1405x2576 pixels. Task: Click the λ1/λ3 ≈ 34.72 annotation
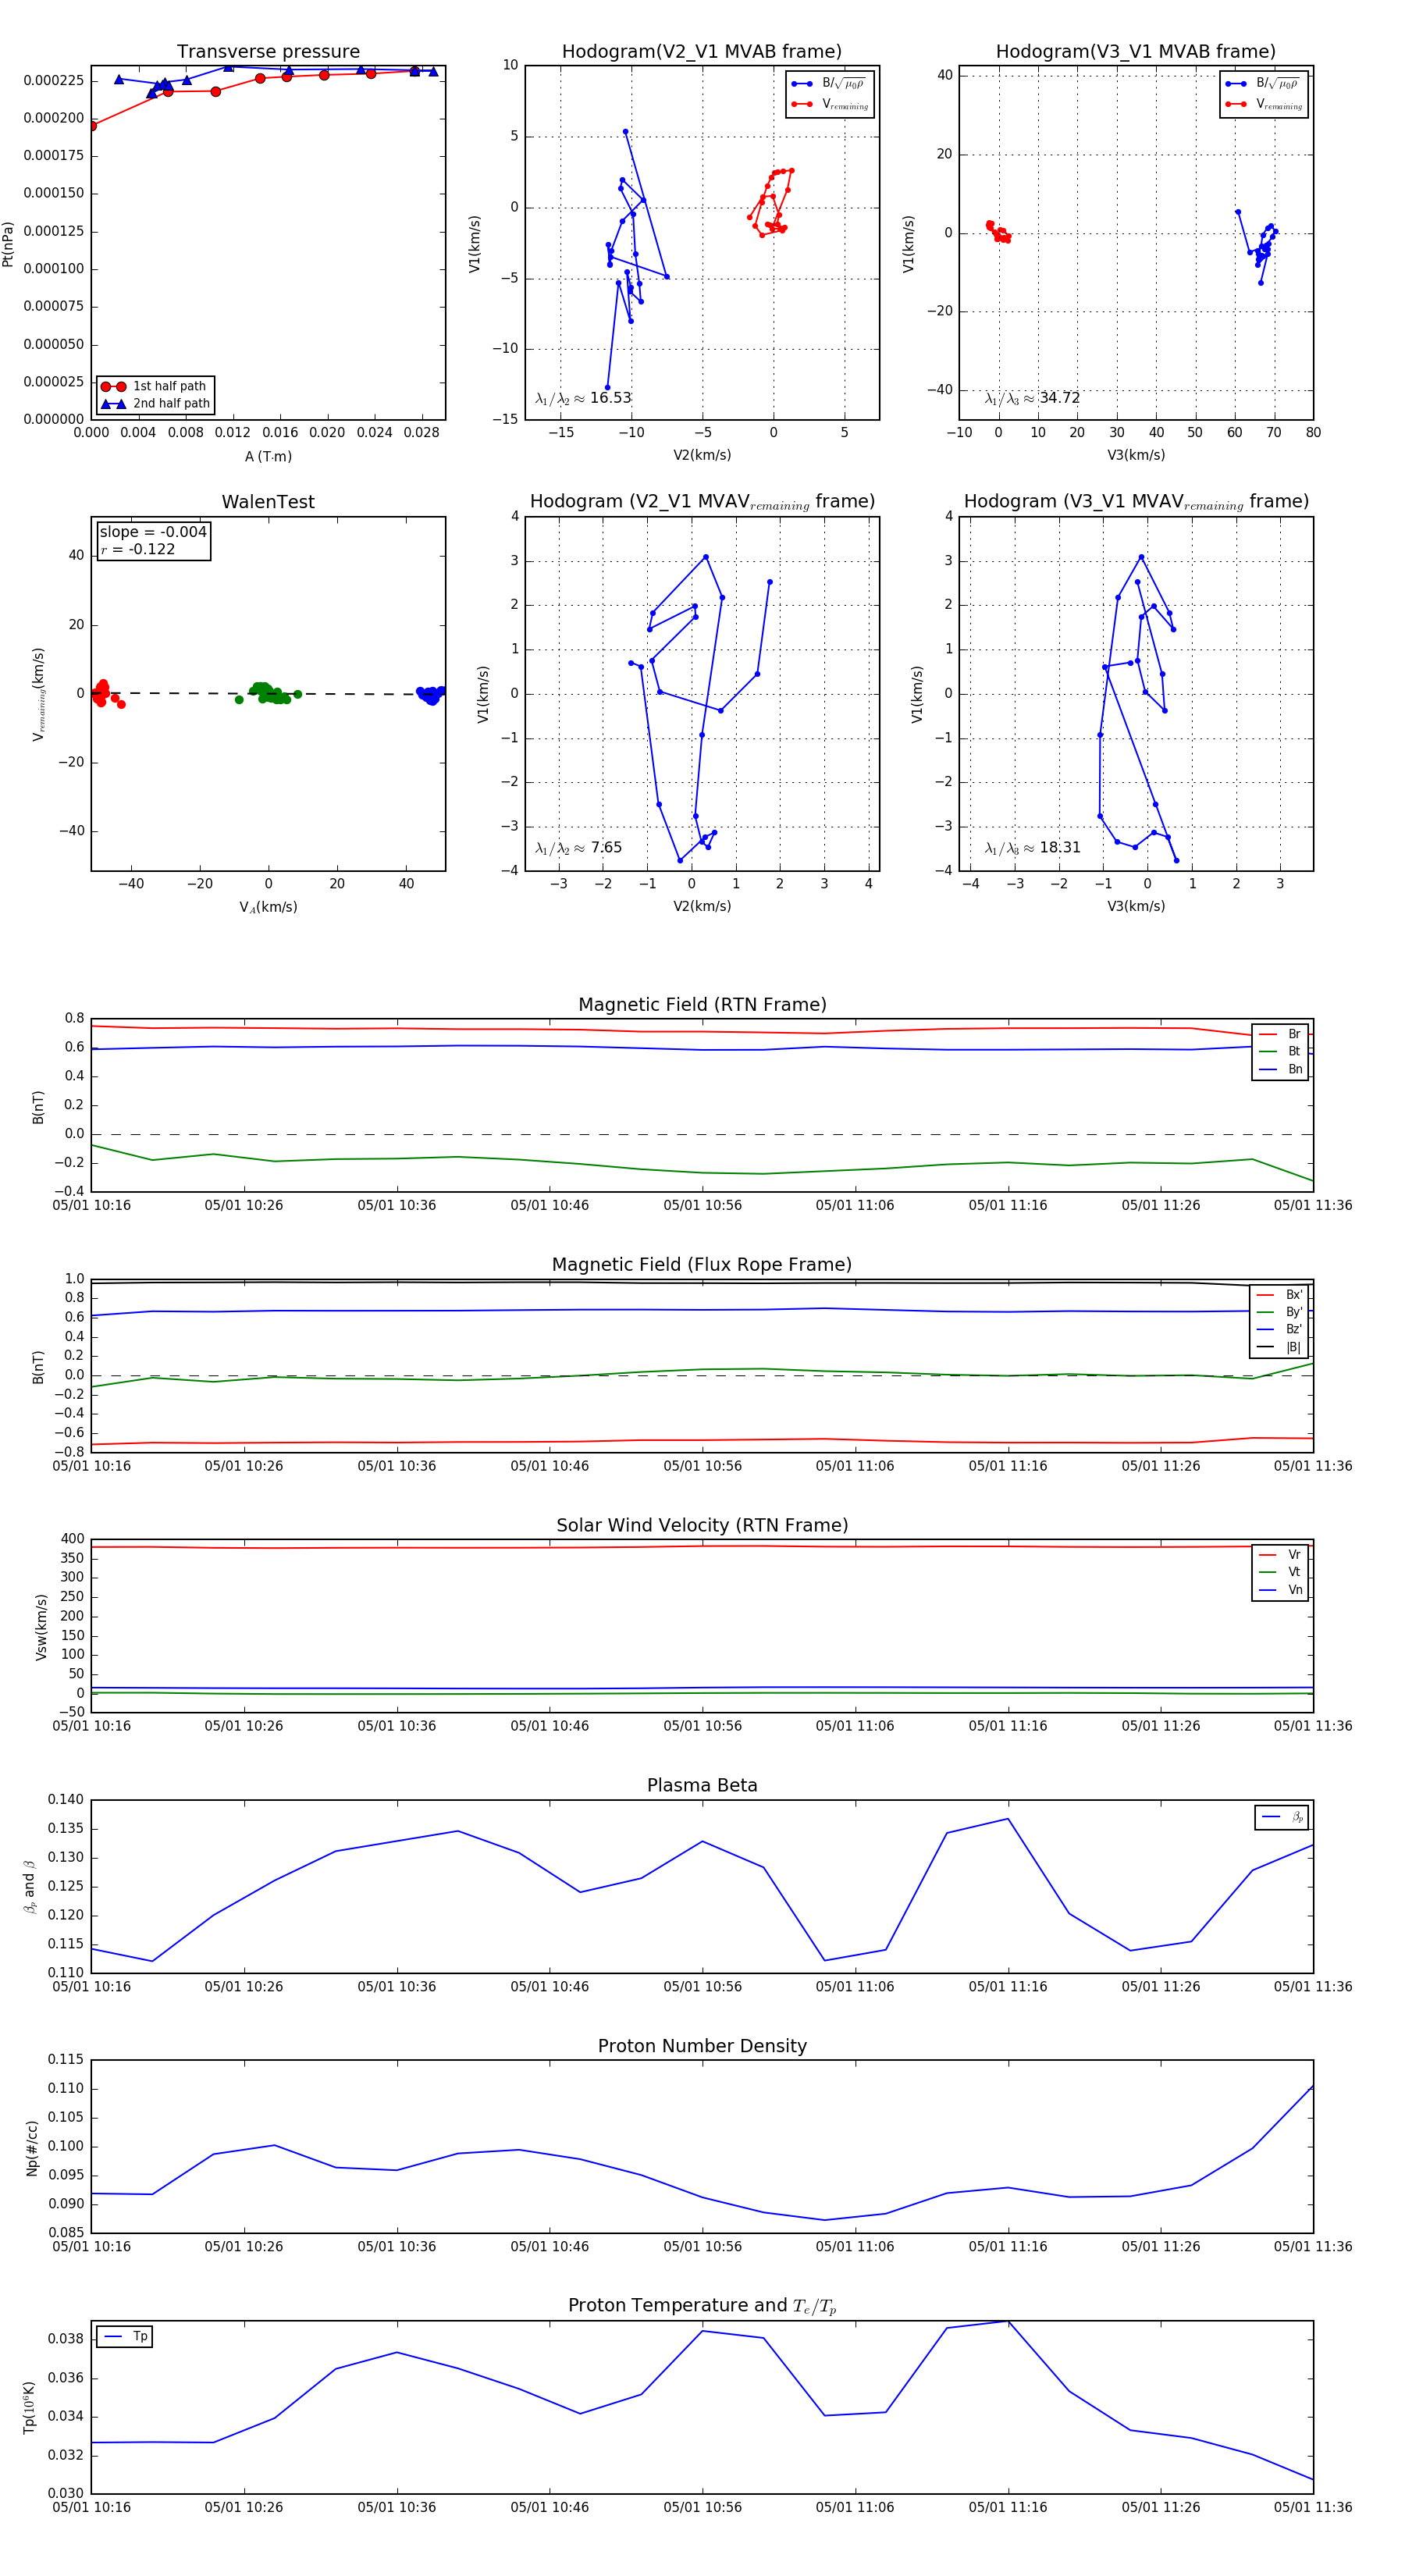(x=1032, y=398)
